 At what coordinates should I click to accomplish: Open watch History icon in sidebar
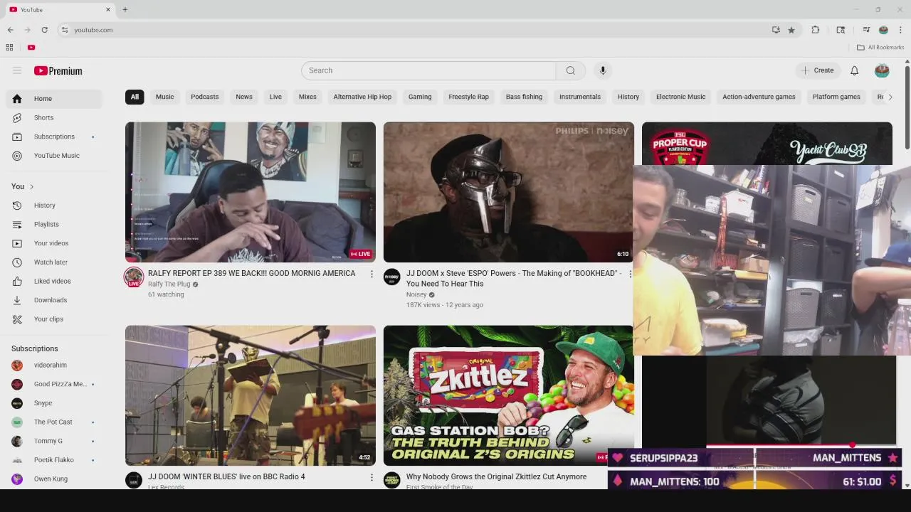pos(17,206)
